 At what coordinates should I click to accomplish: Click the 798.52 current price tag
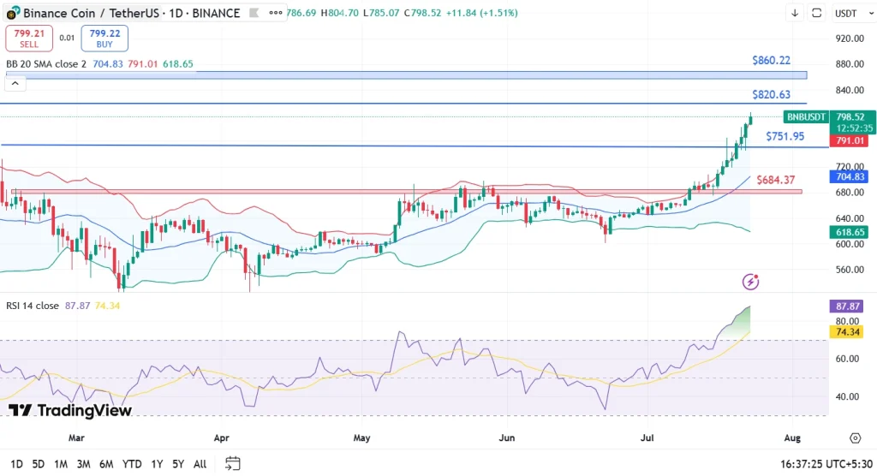(852, 117)
